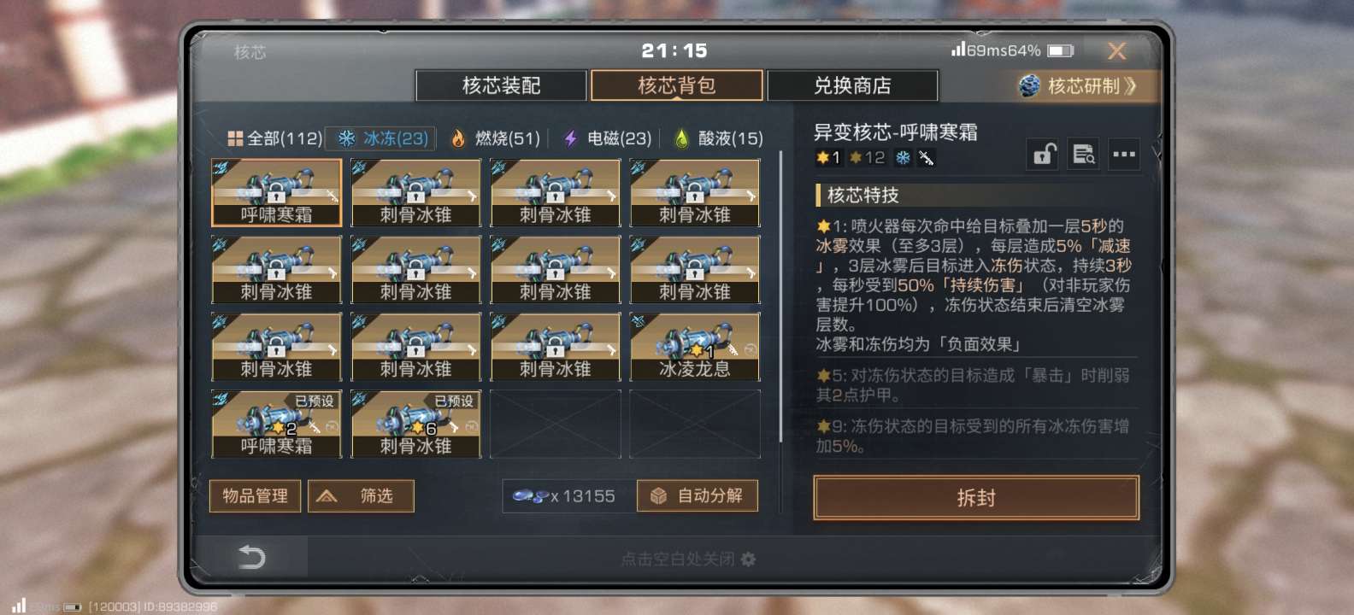
Task: Switch to 核芯装配 tab
Action: [502, 85]
